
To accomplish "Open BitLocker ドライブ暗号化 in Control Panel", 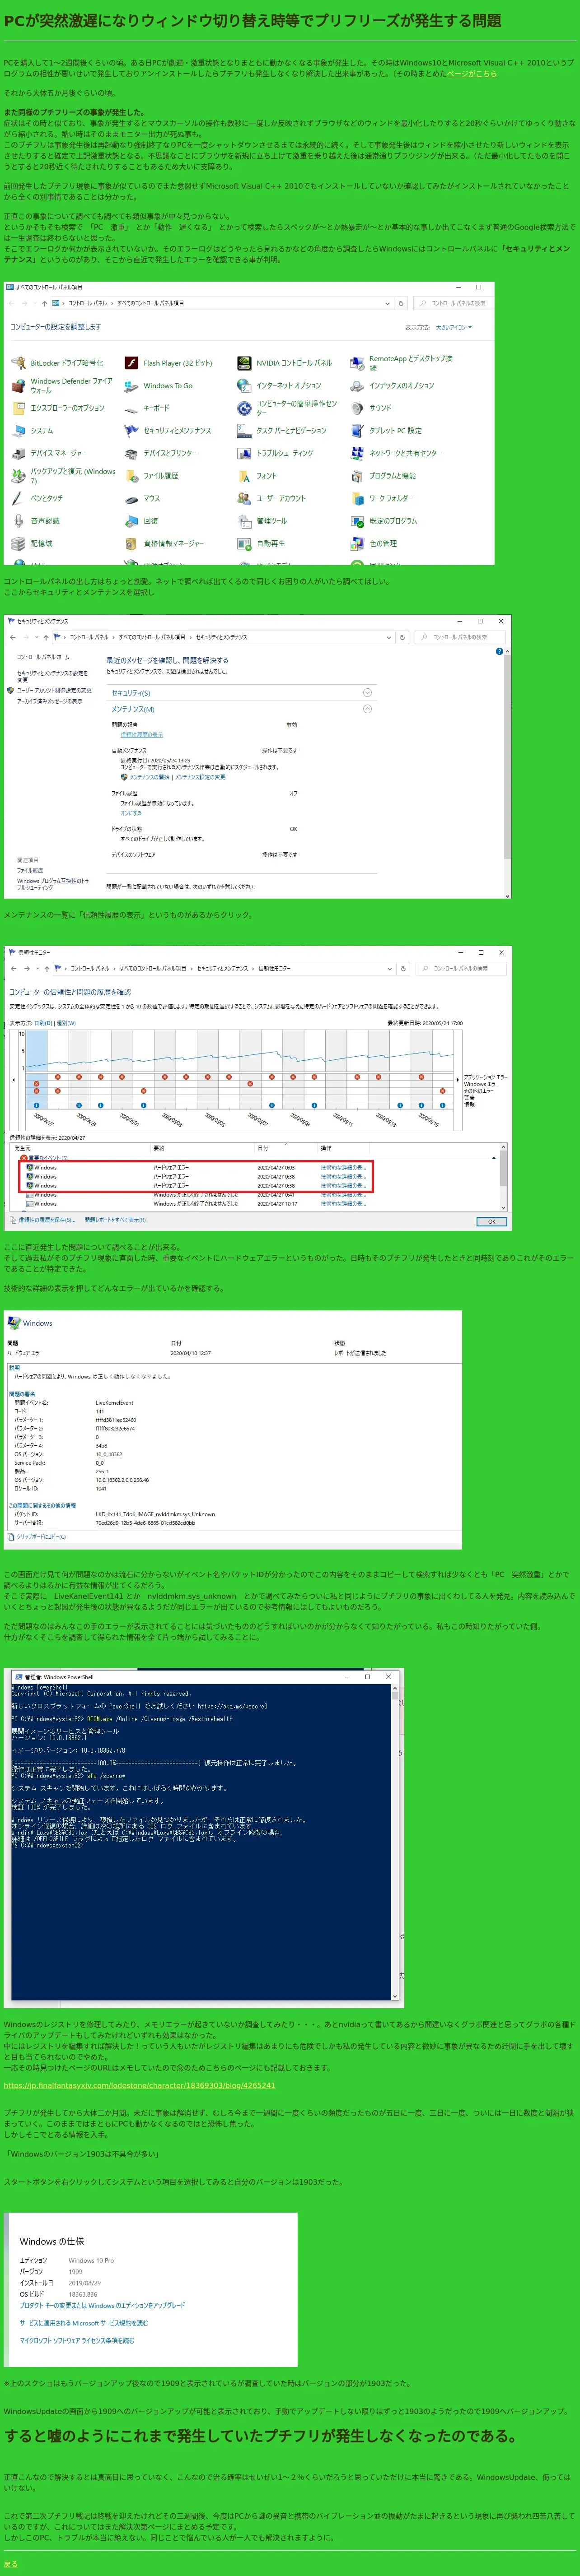I will click(x=57, y=363).
